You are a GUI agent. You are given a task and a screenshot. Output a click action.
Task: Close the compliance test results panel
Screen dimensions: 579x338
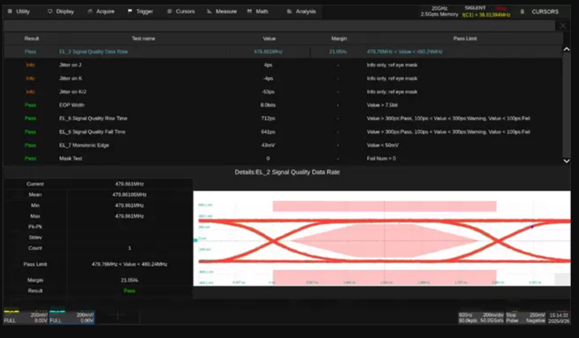(563, 26)
